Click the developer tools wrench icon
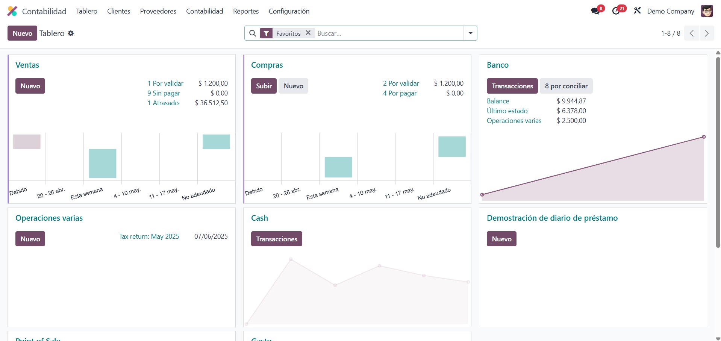The height and width of the screenshot is (341, 721). pos(637,11)
